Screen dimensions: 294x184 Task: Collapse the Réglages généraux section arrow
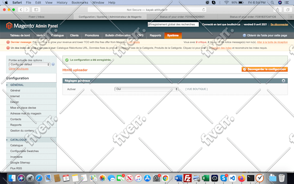click(283, 81)
